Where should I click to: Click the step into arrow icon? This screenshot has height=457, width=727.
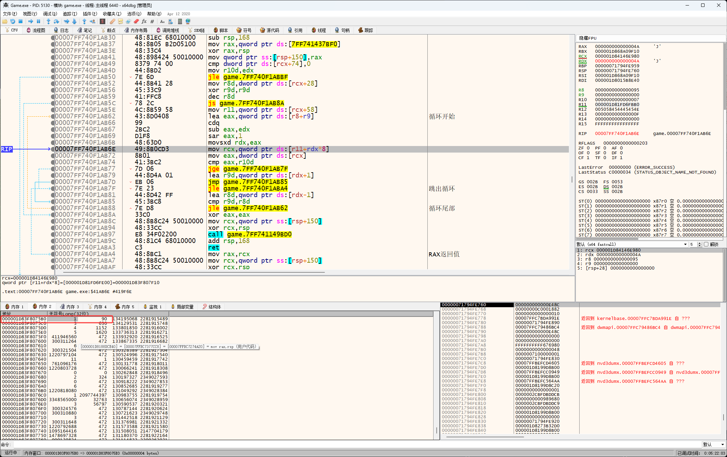coord(48,21)
